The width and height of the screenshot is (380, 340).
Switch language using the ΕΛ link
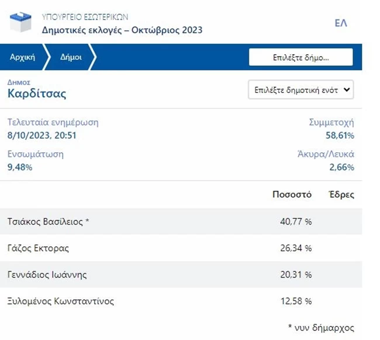point(340,23)
